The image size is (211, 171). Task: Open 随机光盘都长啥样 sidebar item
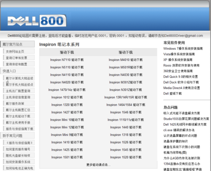tap(19, 155)
